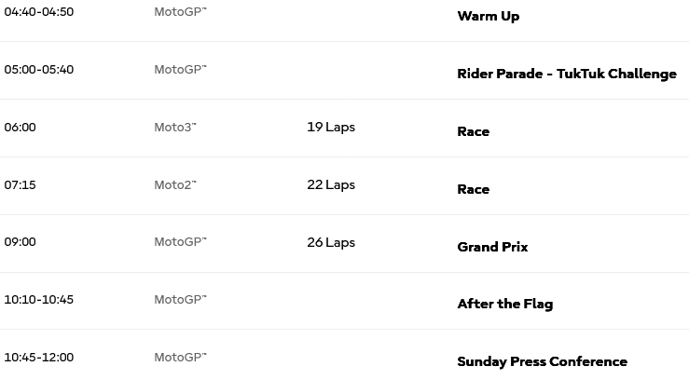The width and height of the screenshot is (689, 380).
Task: Click the 09:00 start time
Action: click(20, 242)
